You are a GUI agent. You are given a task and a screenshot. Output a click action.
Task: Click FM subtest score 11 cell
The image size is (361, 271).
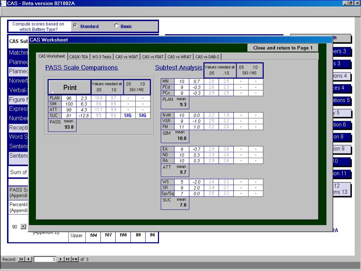(182, 127)
